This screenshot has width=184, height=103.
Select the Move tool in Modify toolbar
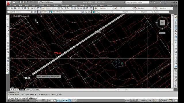click(176, 31)
